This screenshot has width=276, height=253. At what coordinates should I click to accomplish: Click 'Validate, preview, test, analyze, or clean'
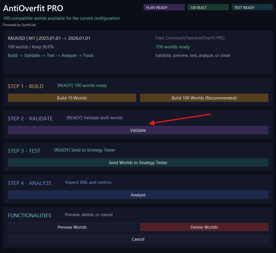(193, 55)
